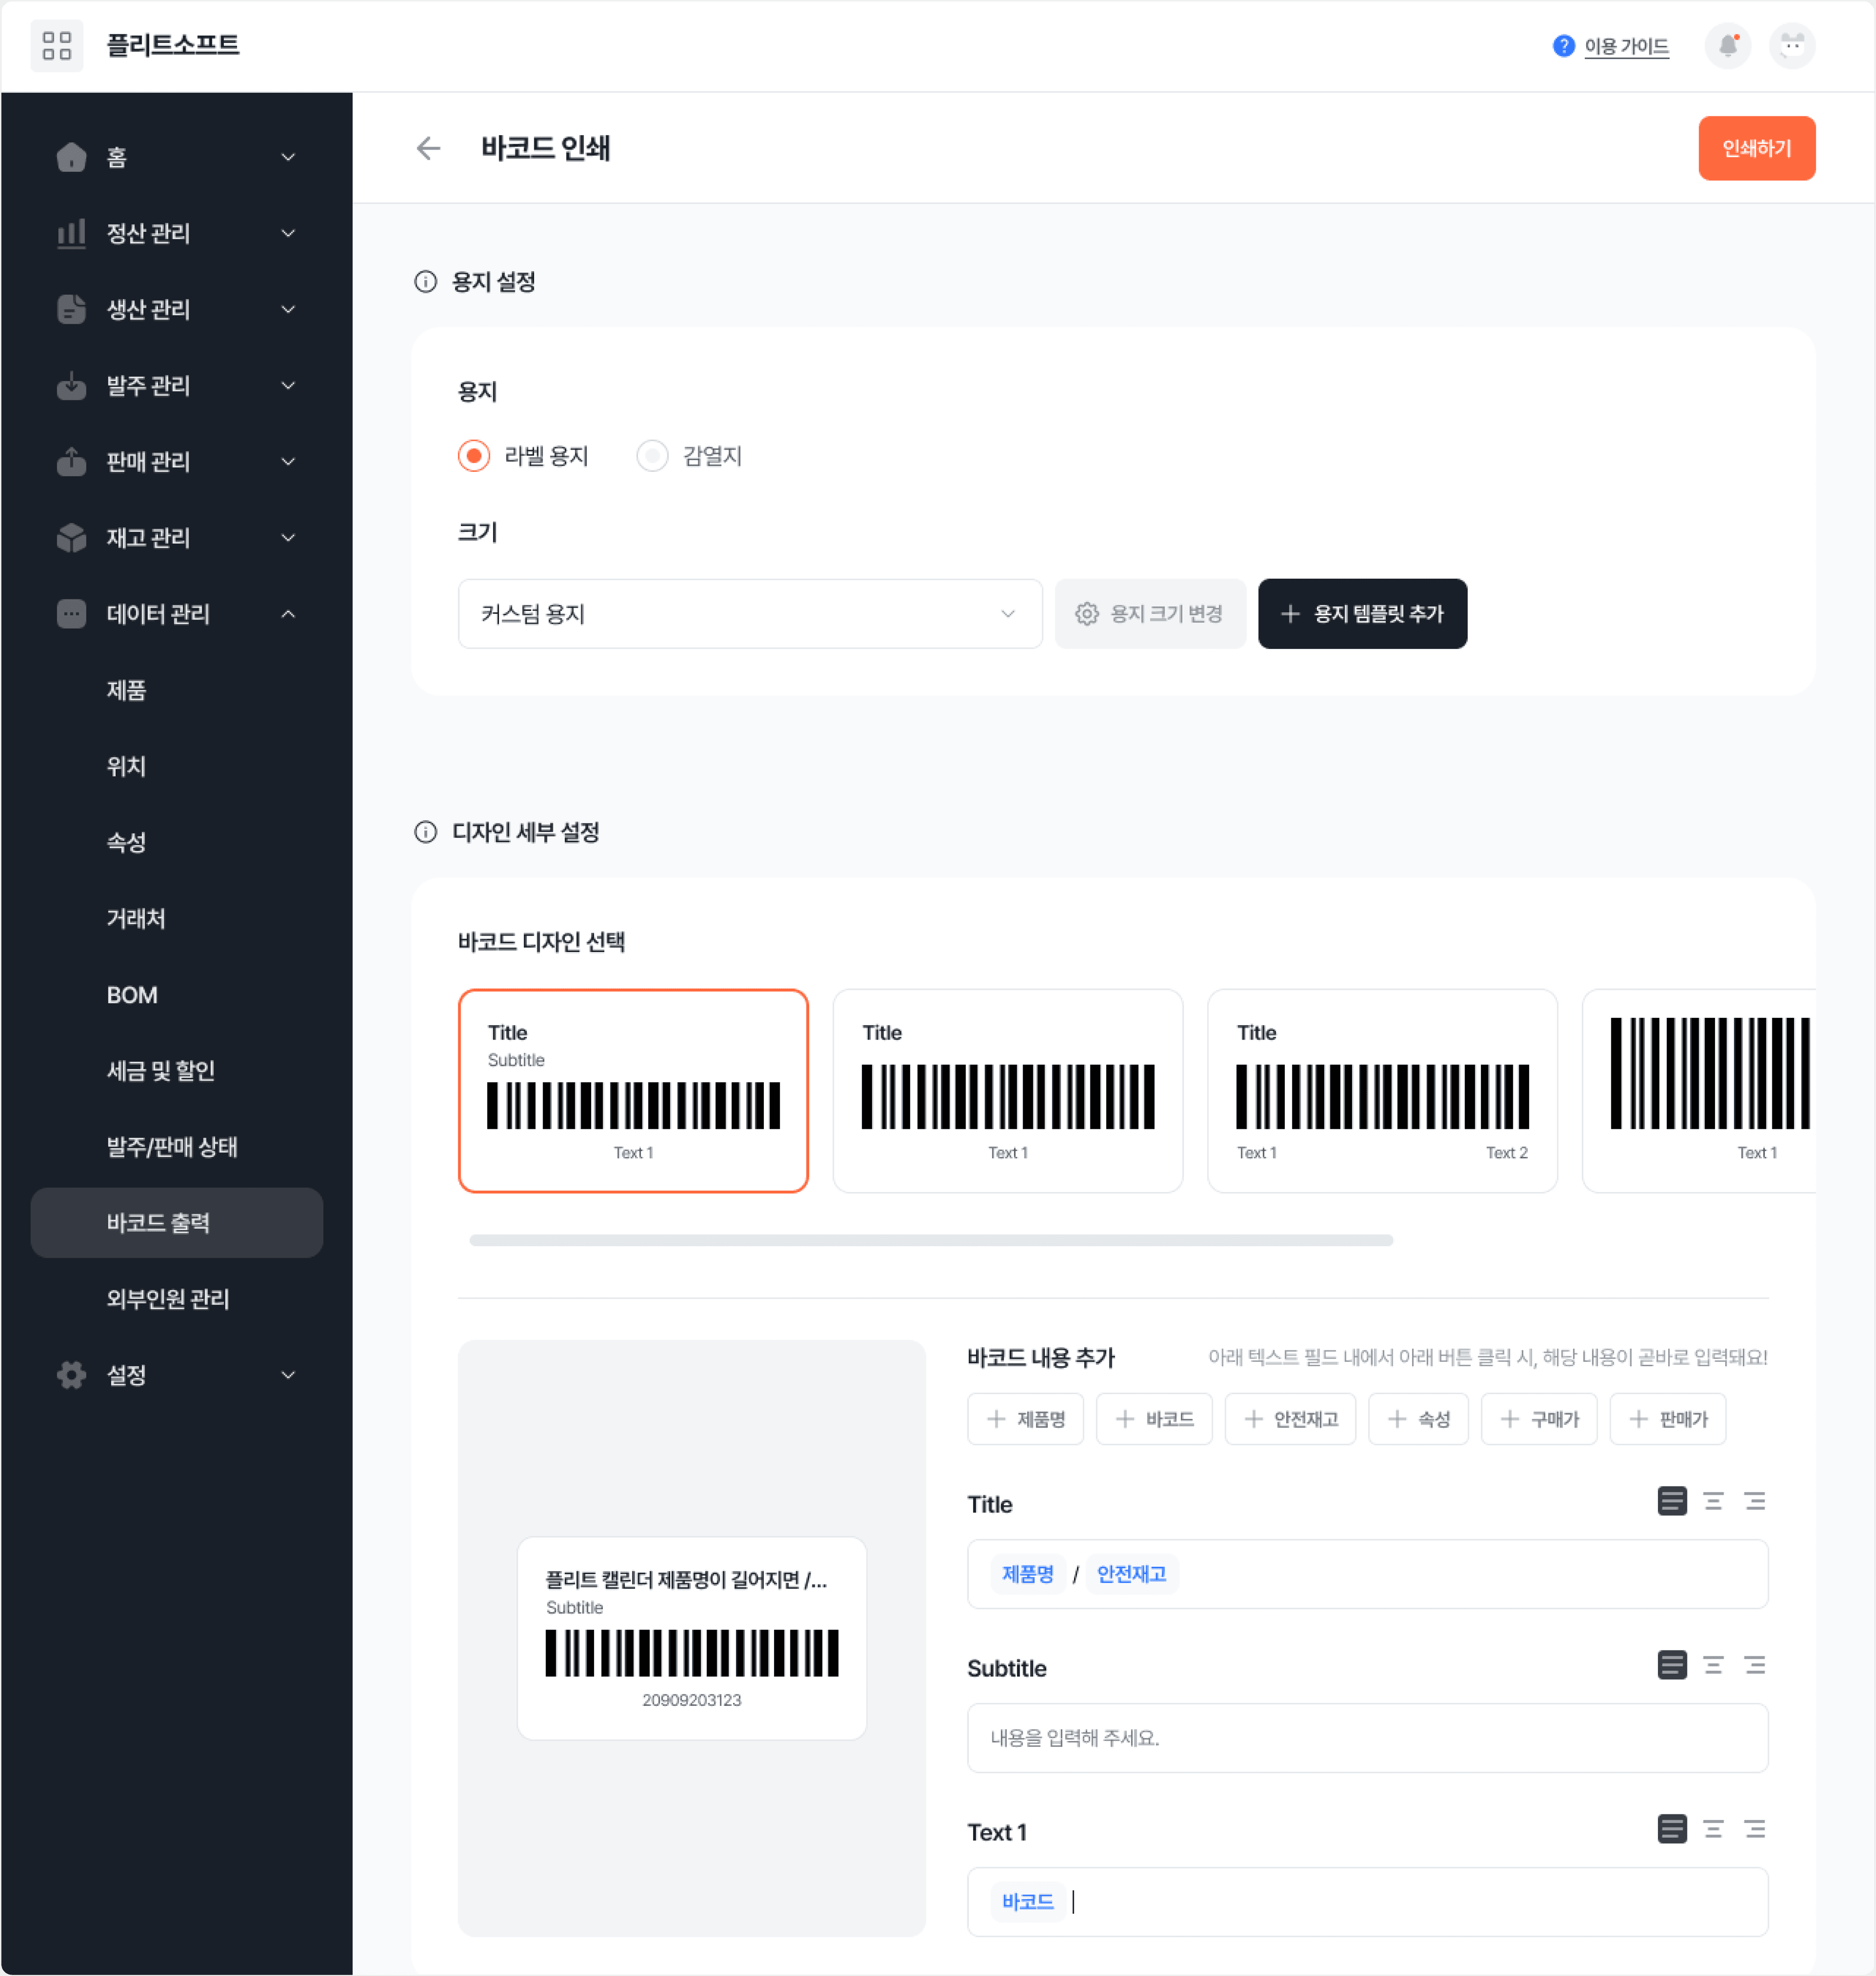Viewport: 1876px width, 1976px height.
Task: Open the 커스텀 용지 size dropdown
Action: click(x=749, y=613)
